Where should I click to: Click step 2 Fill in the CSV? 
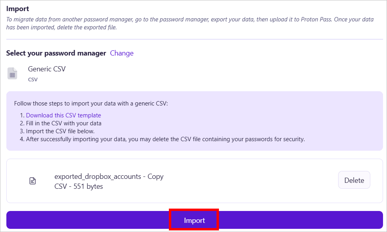tap(64, 123)
